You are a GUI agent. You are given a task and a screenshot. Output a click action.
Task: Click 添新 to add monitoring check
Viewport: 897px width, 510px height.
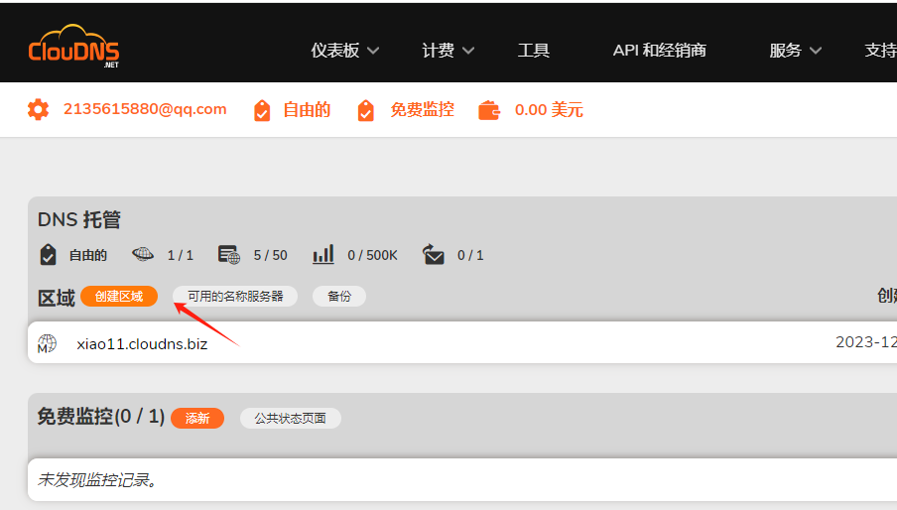click(x=197, y=419)
